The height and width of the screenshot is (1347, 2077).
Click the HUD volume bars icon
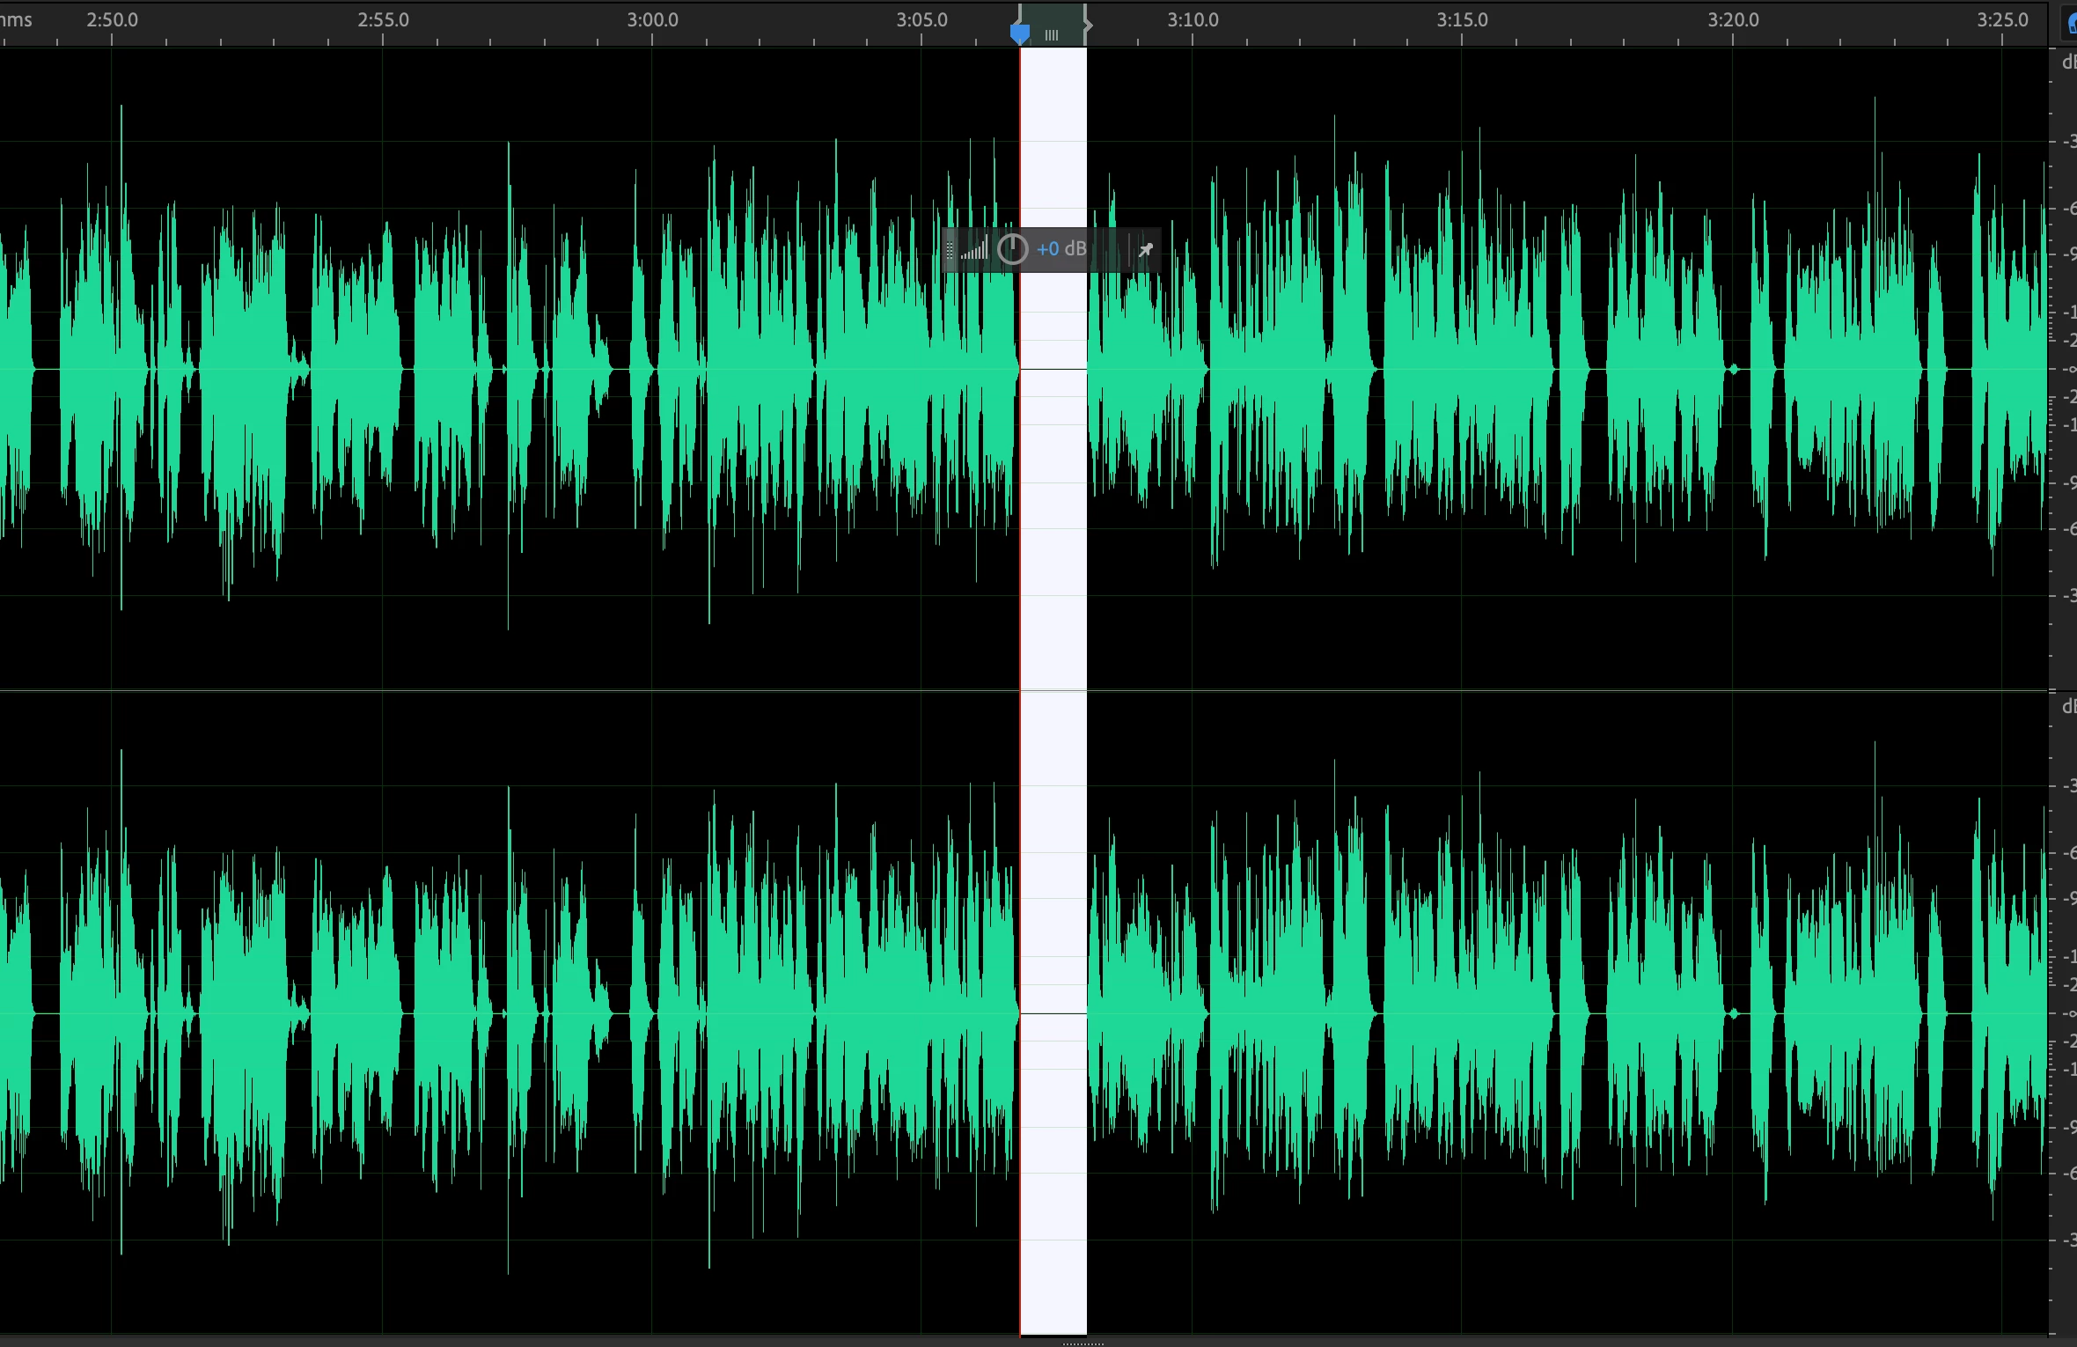point(974,250)
